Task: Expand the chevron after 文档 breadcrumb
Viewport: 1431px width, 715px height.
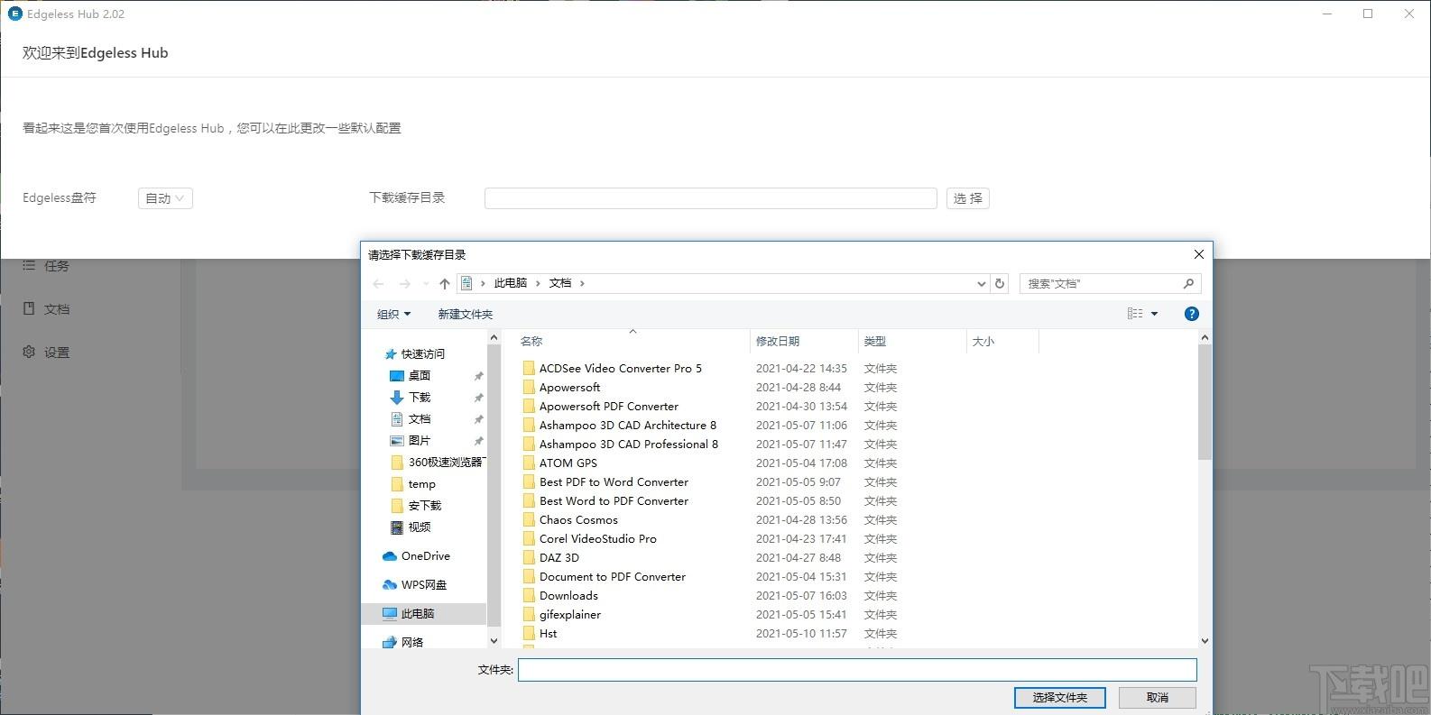Action: pyautogui.click(x=583, y=283)
